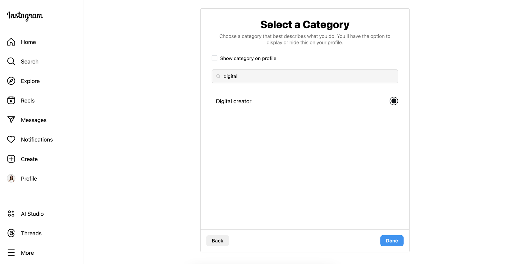This screenshot has height=264, width=516.
Task: Open Messages paper plane icon
Action: (11, 120)
